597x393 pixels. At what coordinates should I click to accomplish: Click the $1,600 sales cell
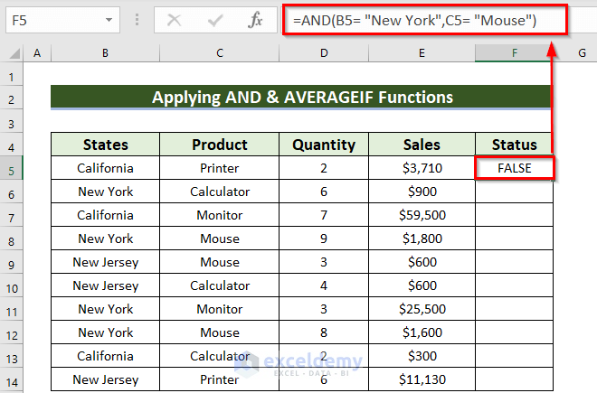(x=422, y=332)
